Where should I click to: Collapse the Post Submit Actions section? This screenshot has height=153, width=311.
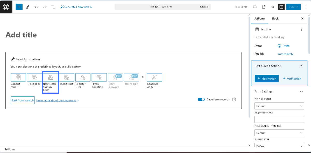point(301,66)
